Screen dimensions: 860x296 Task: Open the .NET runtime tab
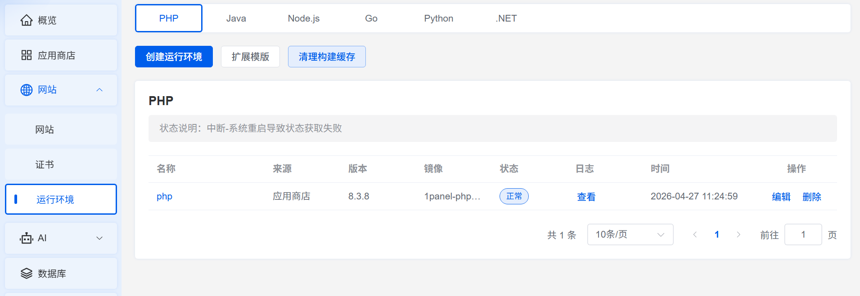click(506, 18)
